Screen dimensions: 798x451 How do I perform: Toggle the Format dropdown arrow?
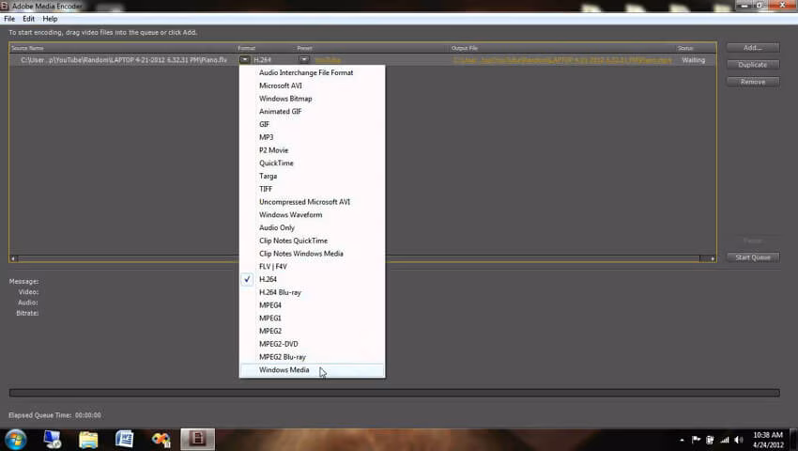(x=245, y=59)
